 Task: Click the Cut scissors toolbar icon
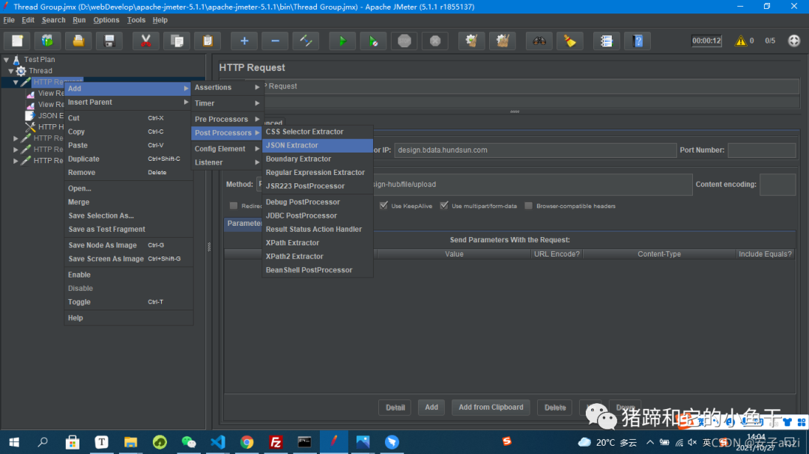click(146, 40)
